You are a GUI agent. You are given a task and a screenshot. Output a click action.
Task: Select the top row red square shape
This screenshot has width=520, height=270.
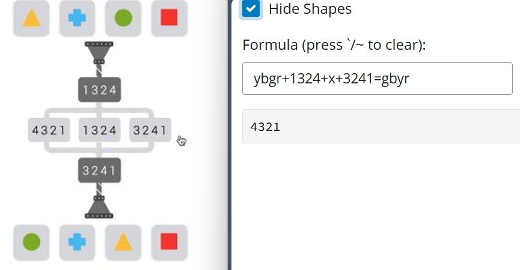(x=169, y=18)
